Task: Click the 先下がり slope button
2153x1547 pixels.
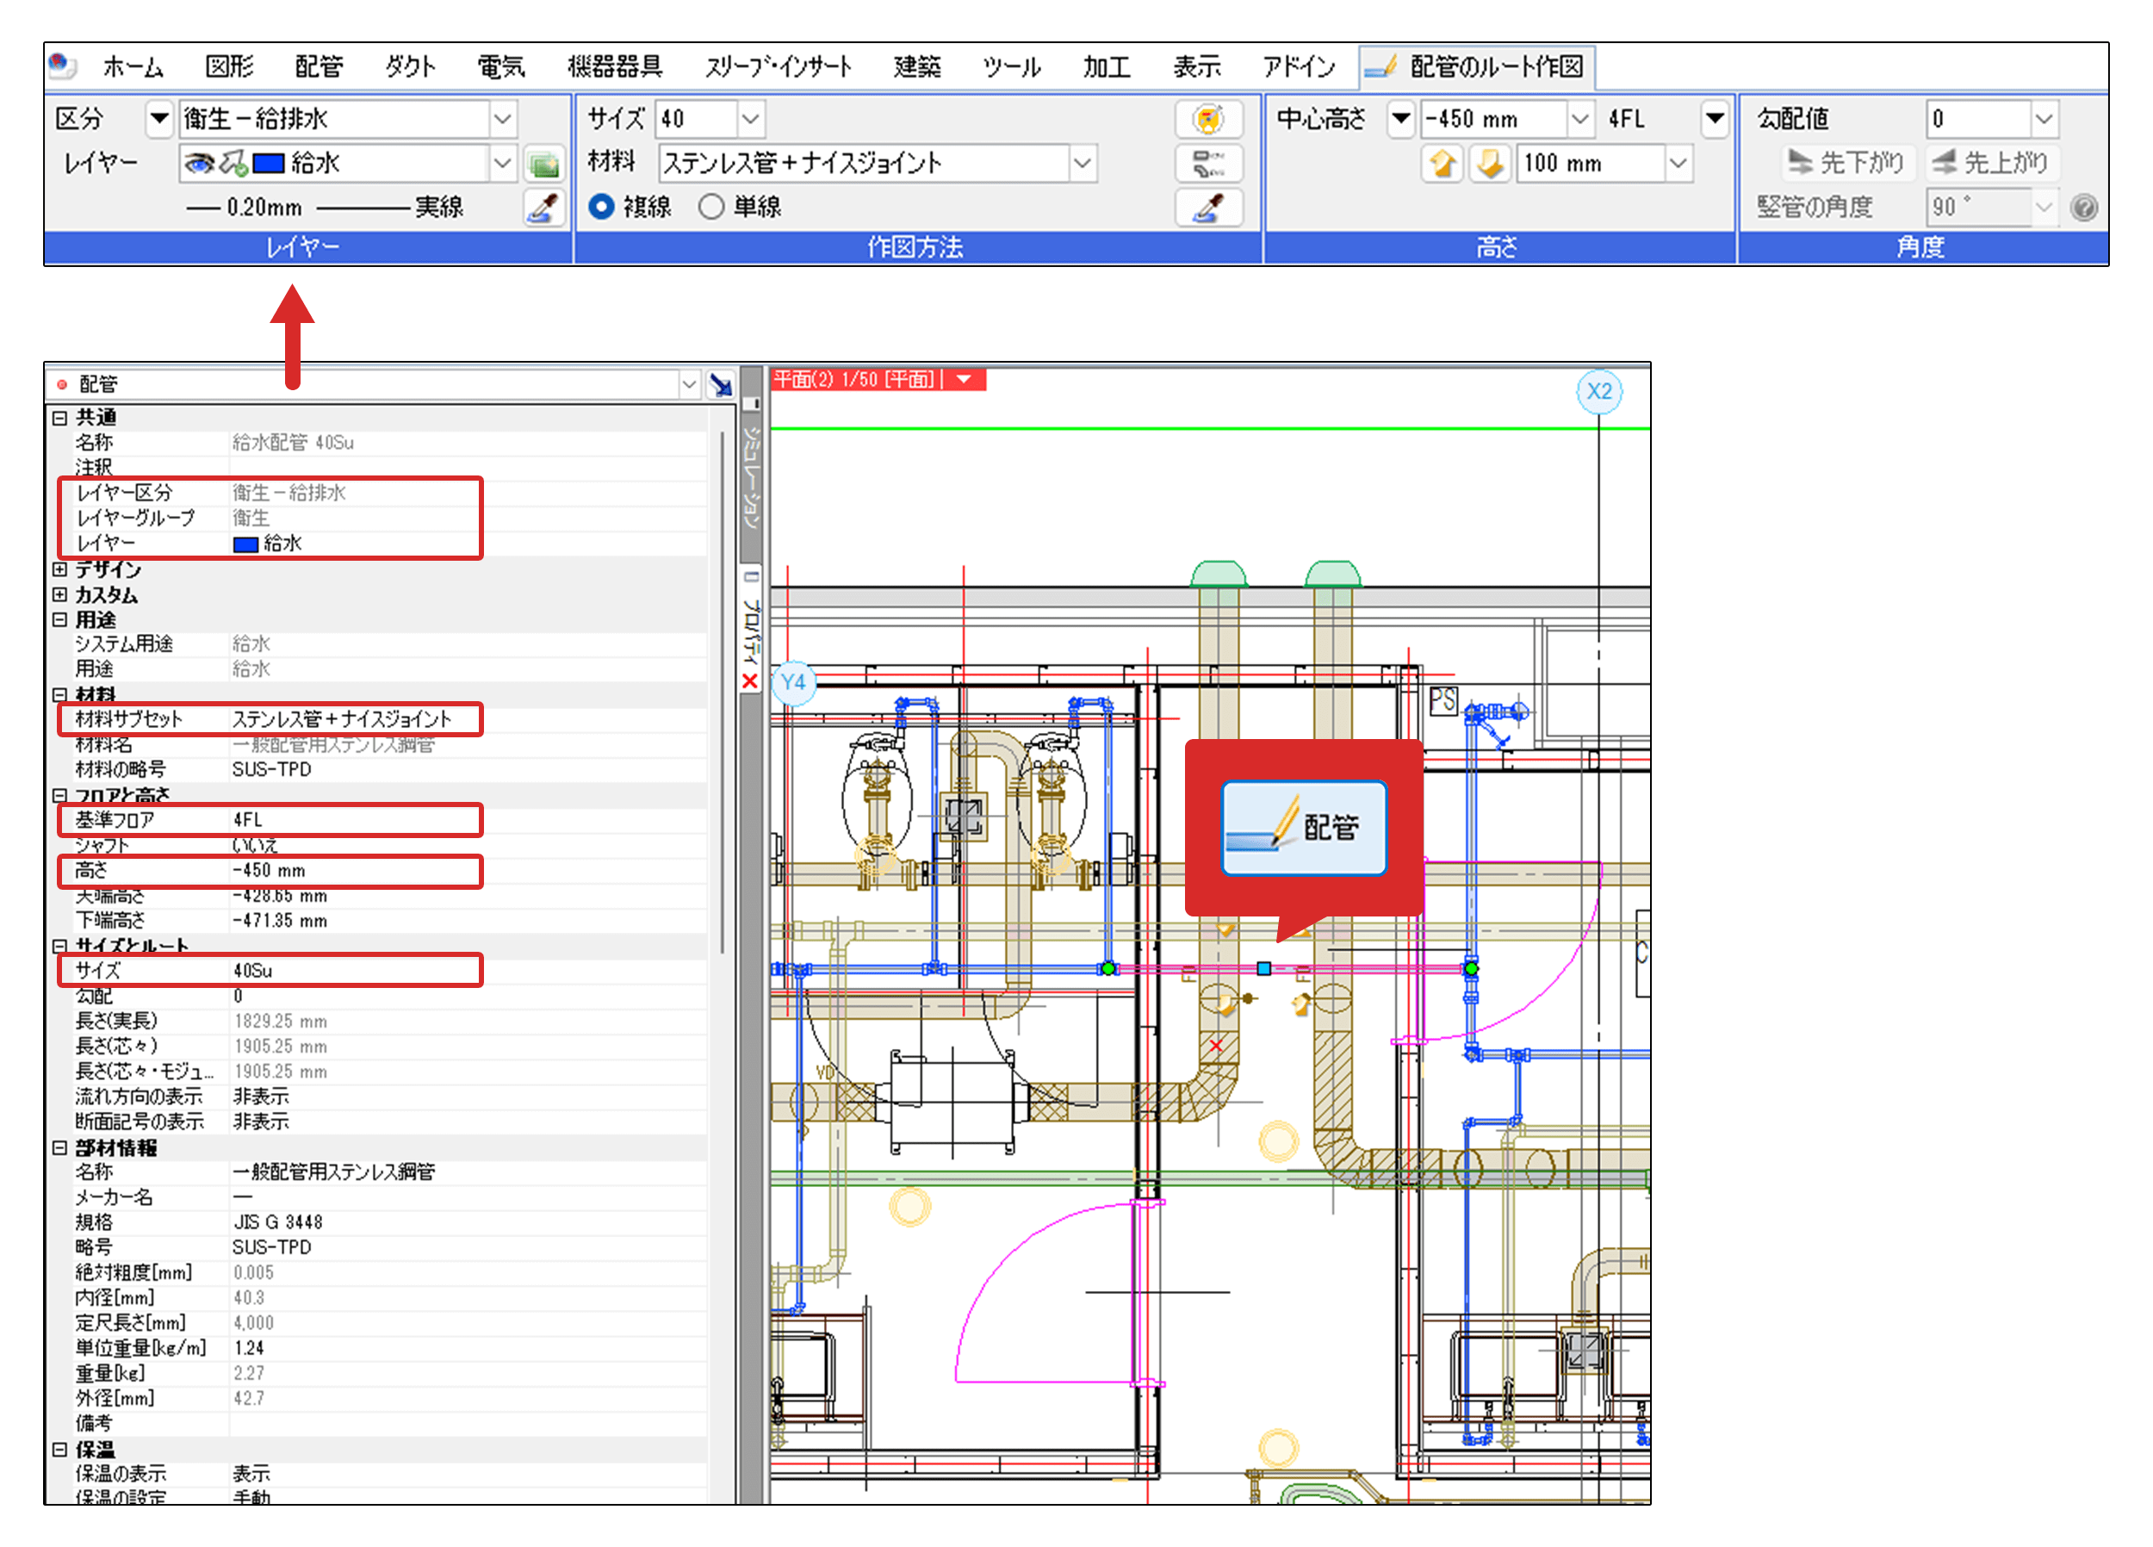Action: tap(1847, 163)
